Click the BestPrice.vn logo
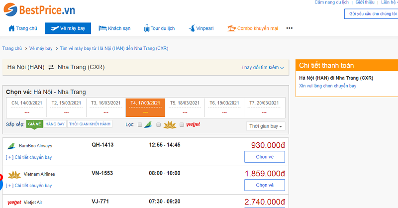Screen dimensions: 398x208 coord(39,9)
